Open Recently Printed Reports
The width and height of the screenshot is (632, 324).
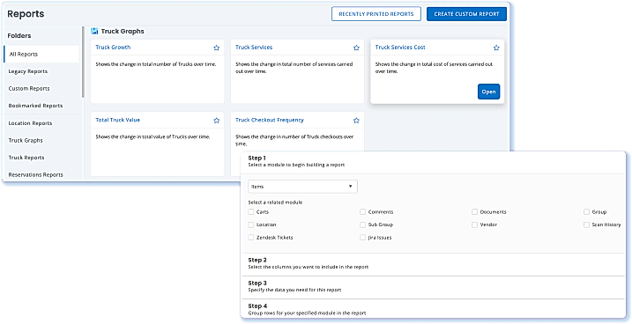pyautogui.click(x=376, y=14)
